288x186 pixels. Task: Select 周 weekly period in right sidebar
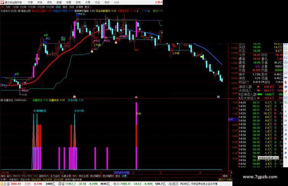tap(286, 134)
